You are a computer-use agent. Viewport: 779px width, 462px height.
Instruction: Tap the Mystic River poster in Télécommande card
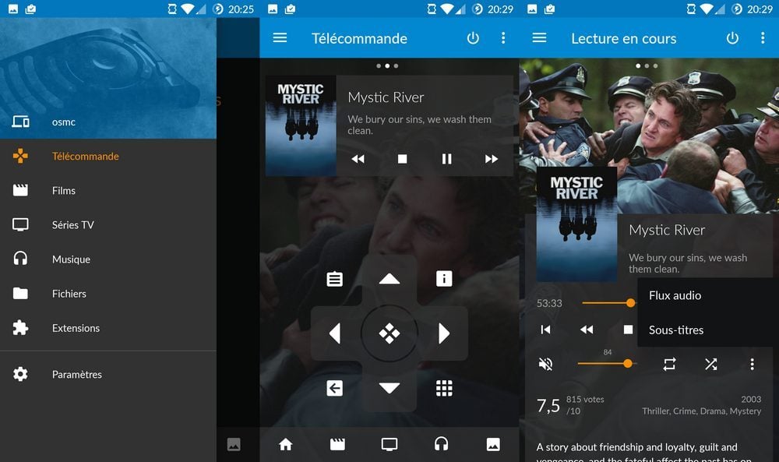[x=301, y=125]
